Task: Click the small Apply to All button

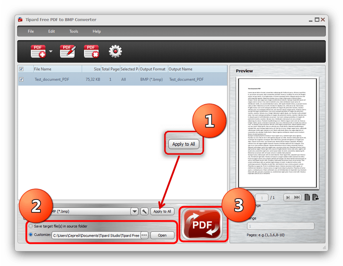Action: point(162,211)
